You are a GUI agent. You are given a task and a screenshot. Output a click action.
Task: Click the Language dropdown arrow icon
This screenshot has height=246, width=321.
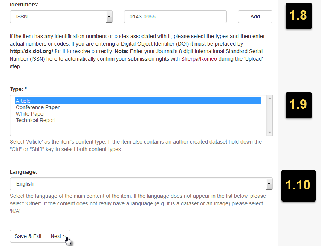[x=269, y=184]
